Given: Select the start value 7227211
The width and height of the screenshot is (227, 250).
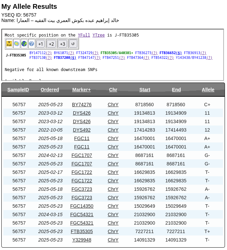Looking at the screenshot, I should (x=144, y=231).
